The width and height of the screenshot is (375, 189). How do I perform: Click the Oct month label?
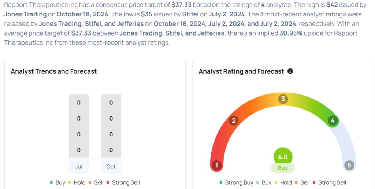tap(111, 167)
